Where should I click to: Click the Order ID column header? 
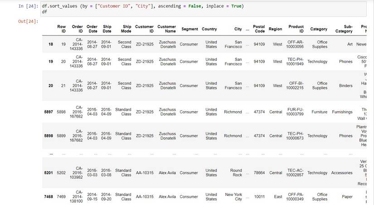point(77,29)
